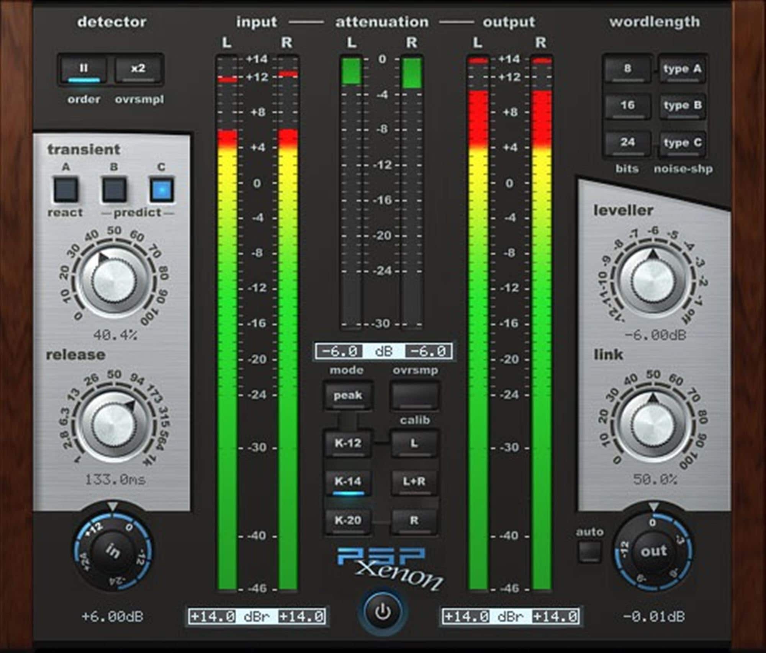Click the transient percentage knob

pyautogui.click(x=114, y=281)
